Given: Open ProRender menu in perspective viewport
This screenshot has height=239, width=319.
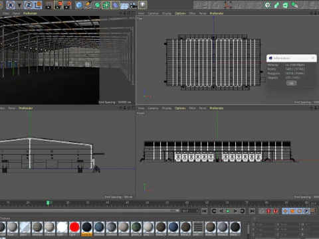Looking at the screenshot, I should coord(30,13).
